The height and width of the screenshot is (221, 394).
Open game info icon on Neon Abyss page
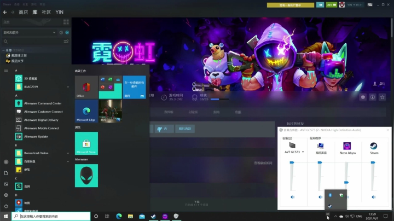(x=373, y=97)
